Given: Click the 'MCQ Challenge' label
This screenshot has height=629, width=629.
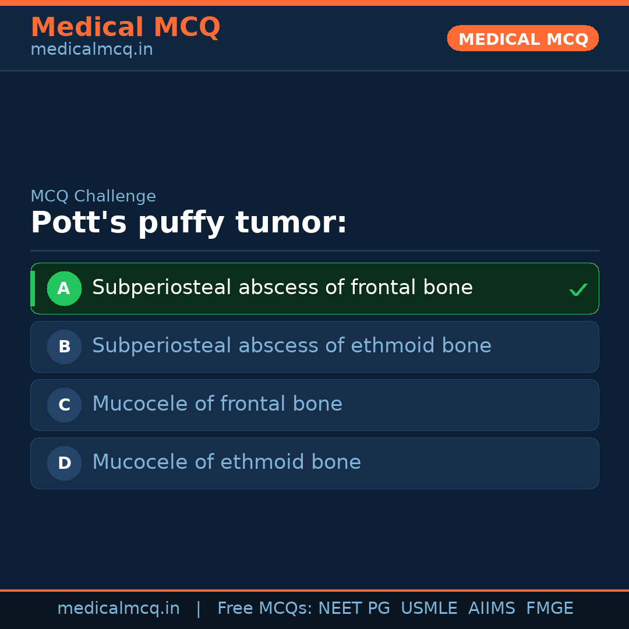Looking at the screenshot, I should [93, 196].
